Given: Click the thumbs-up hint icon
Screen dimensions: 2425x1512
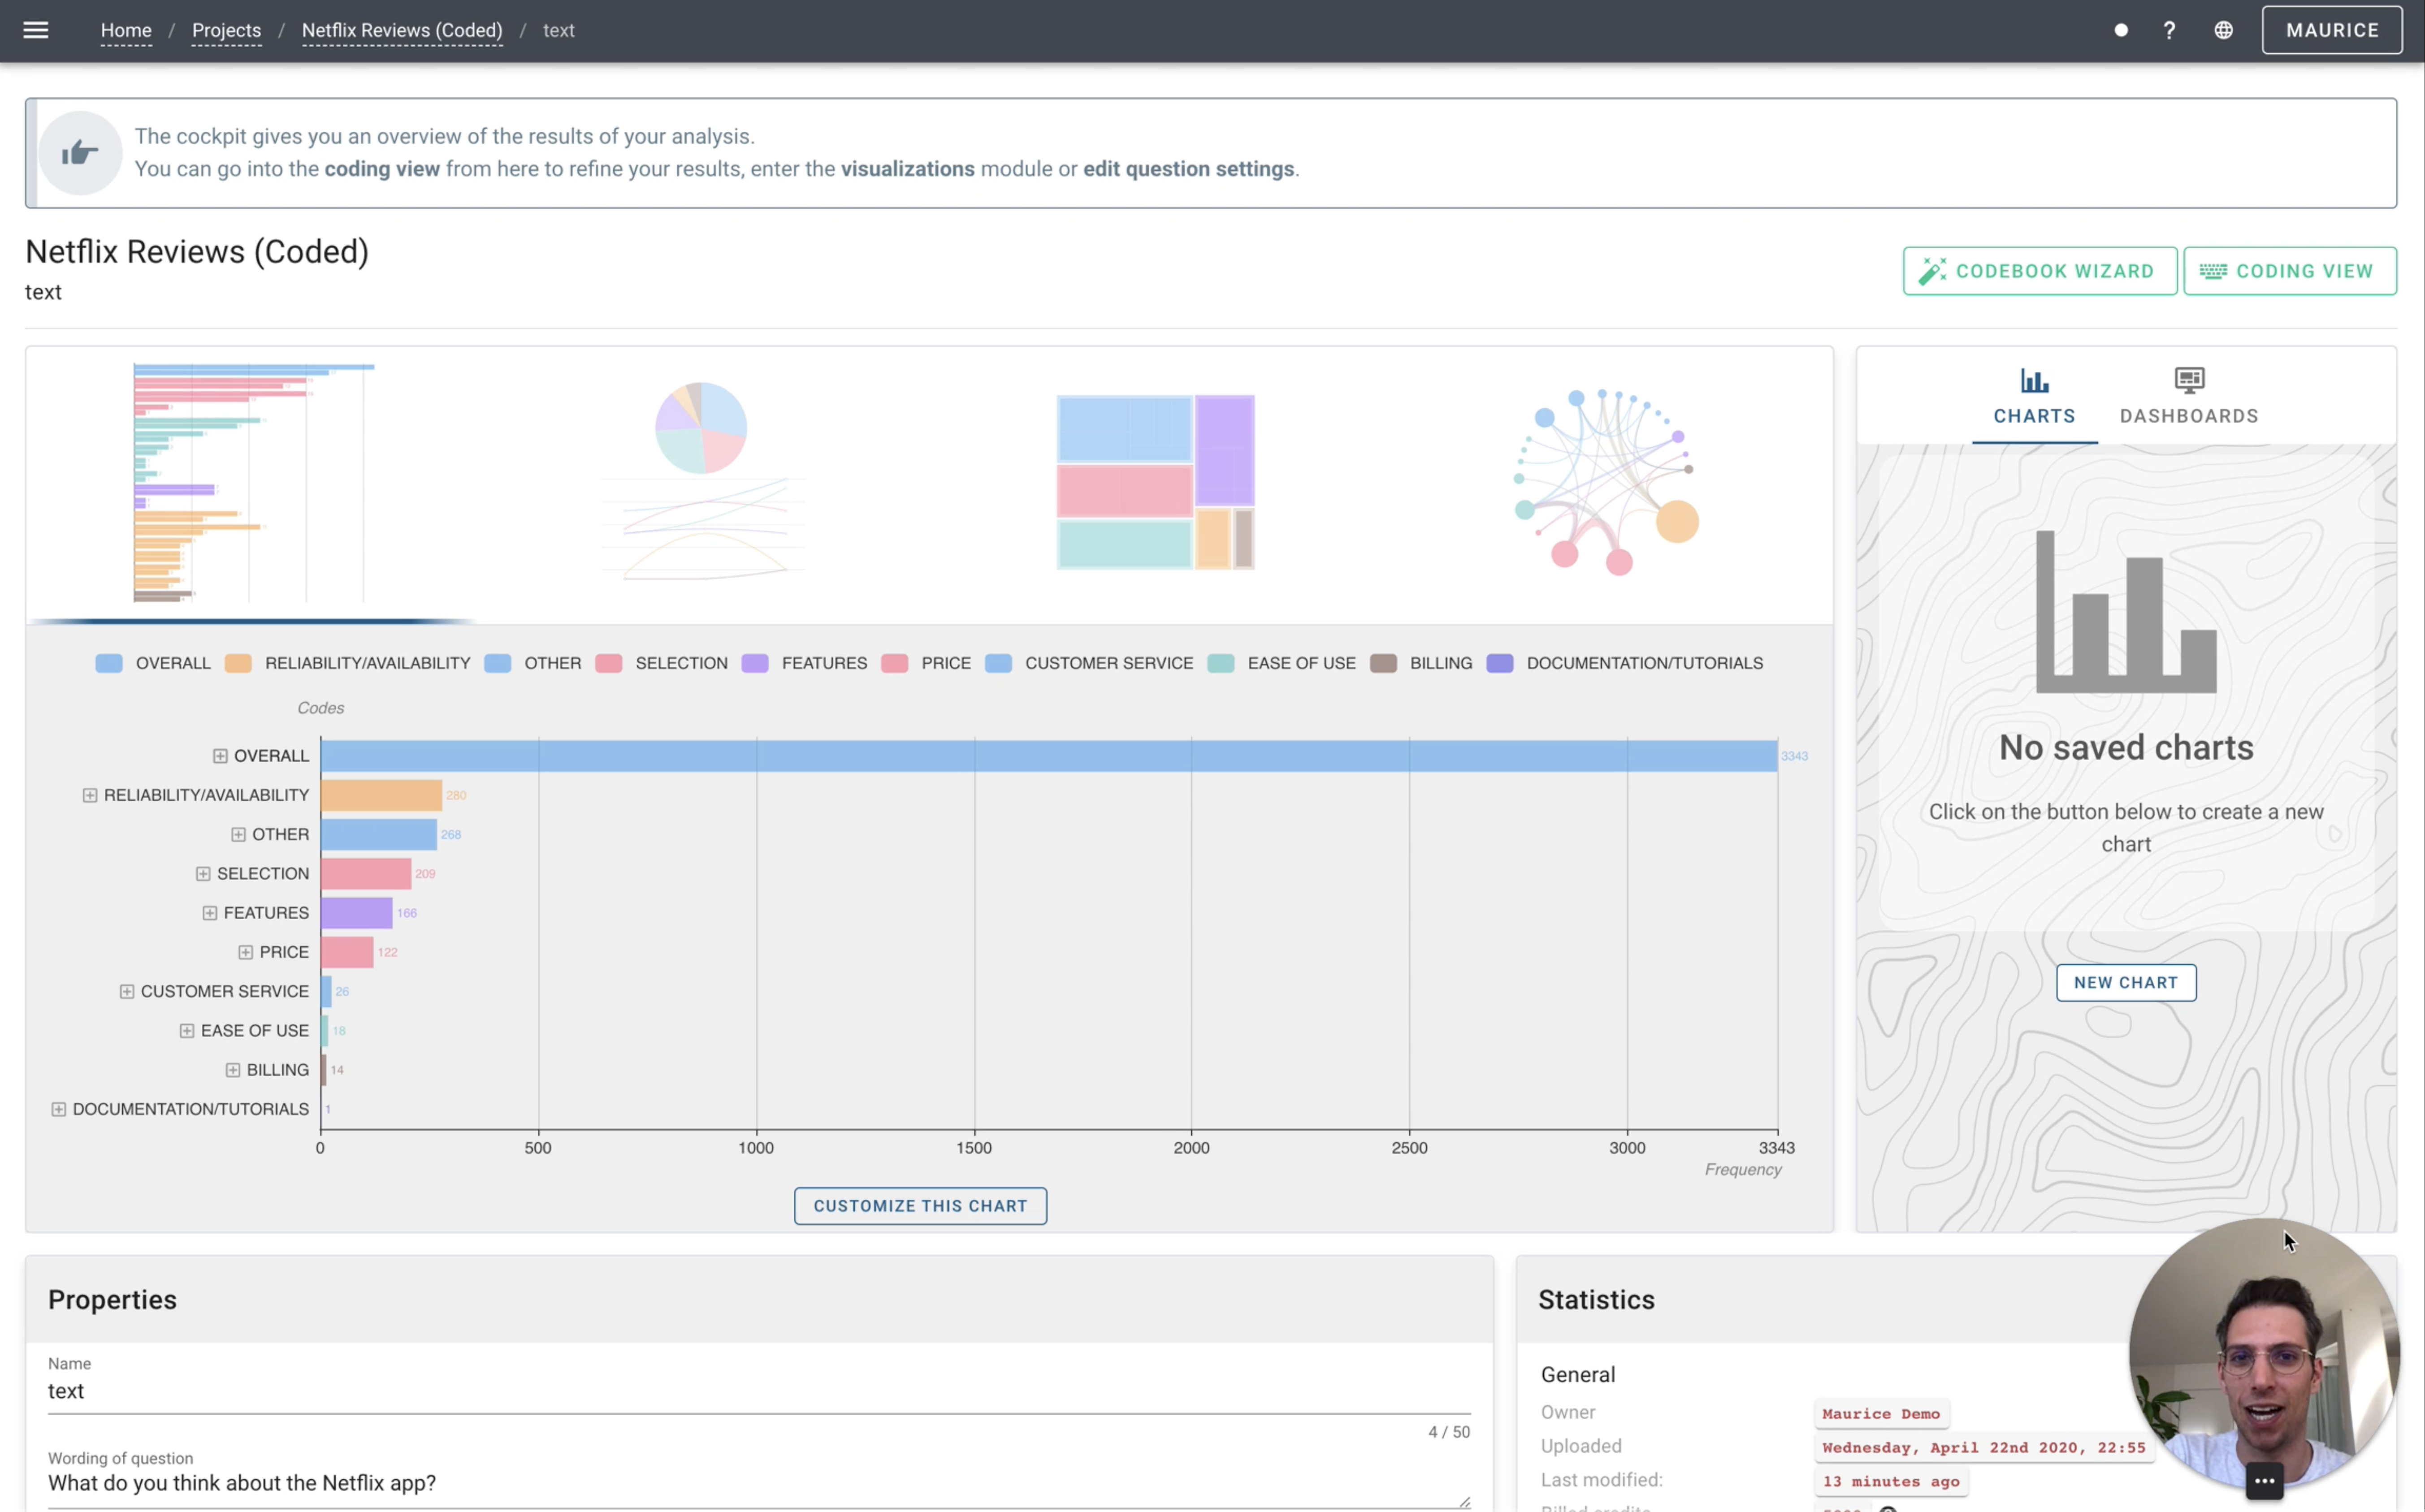Looking at the screenshot, I should (80, 153).
